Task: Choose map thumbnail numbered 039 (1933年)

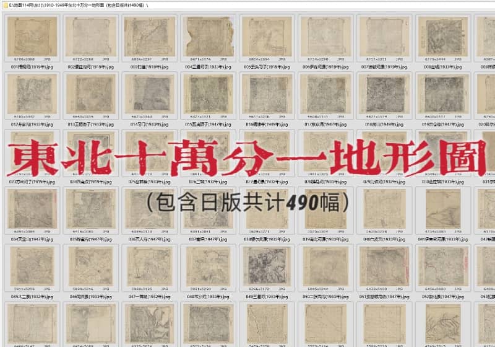Action: coord(326,209)
